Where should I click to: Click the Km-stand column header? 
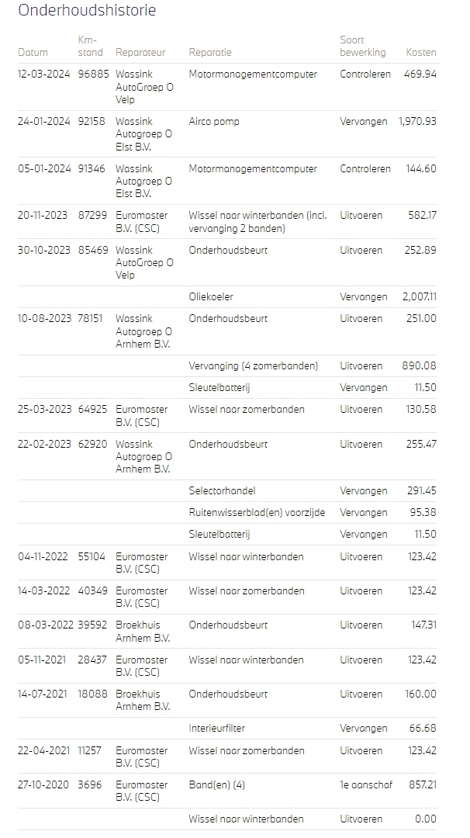pos(90,47)
